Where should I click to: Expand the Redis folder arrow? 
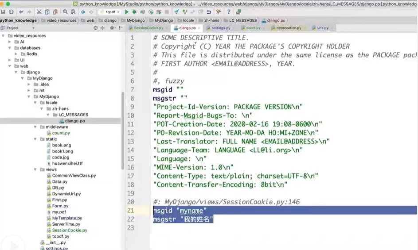(16, 54)
